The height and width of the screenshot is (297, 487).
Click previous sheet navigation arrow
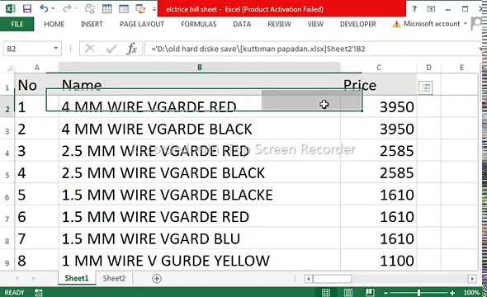coord(17,278)
